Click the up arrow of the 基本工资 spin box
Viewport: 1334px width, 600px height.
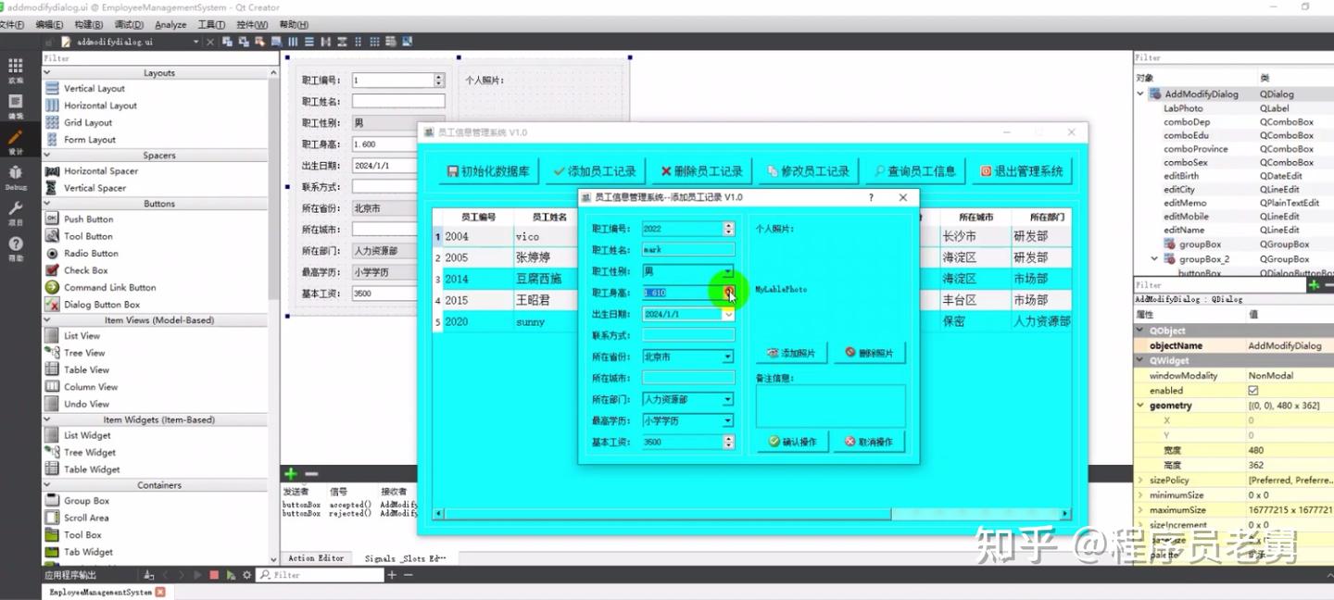(728, 438)
